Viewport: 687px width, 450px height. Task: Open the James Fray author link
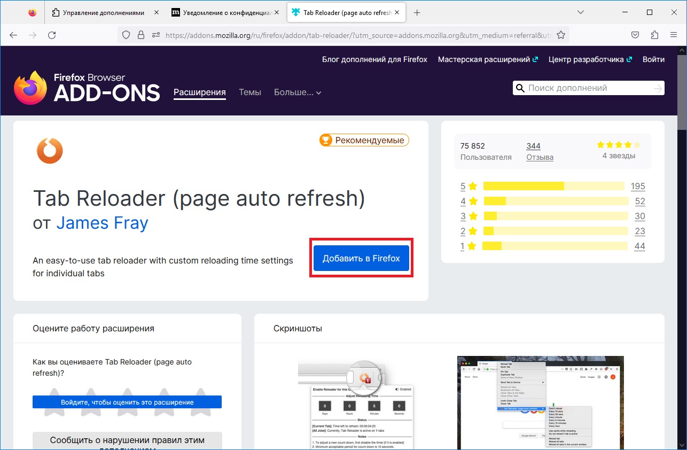tap(102, 222)
